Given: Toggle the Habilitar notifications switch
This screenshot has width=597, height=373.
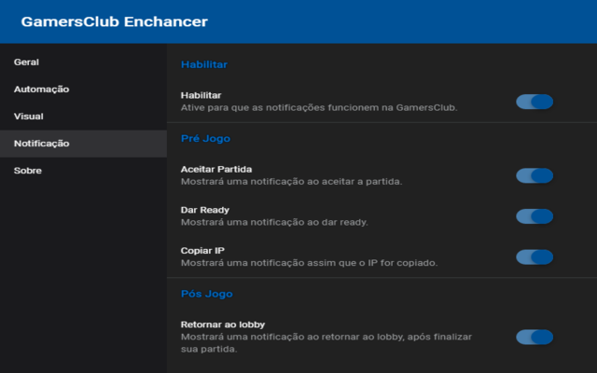Looking at the screenshot, I should (x=535, y=102).
